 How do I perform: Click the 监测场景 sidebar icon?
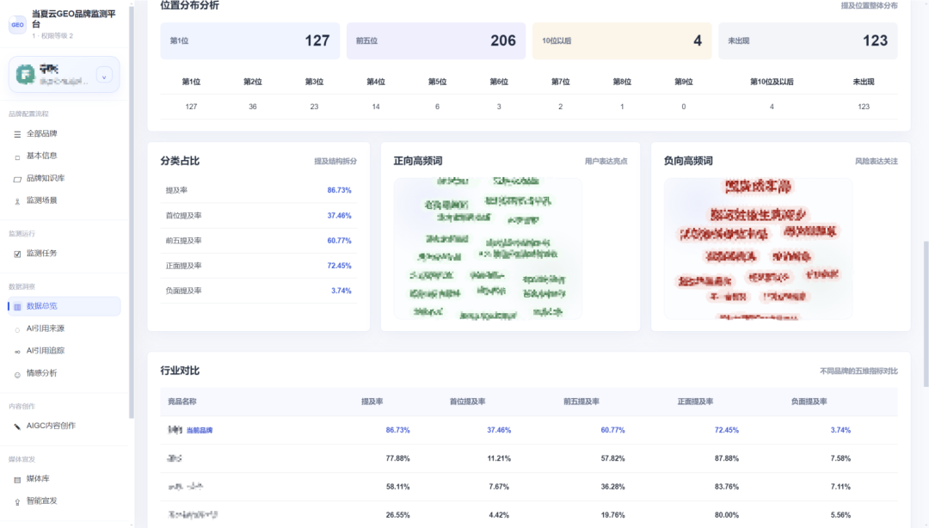[17, 201]
